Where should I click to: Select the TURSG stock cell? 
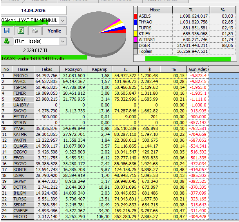click(x=23, y=199)
